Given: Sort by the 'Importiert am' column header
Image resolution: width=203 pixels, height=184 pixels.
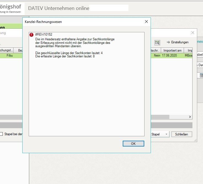Looking at the screenshot, I should point(172,50).
